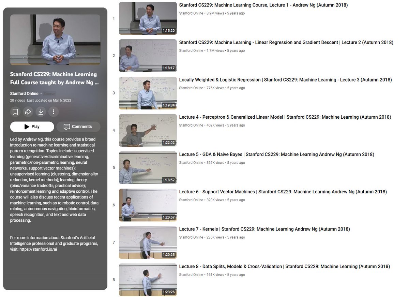Click the '776K views' text of Lecture 3
Image resolution: width=409 pixels, height=297 pixels.
tap(215, 88)
